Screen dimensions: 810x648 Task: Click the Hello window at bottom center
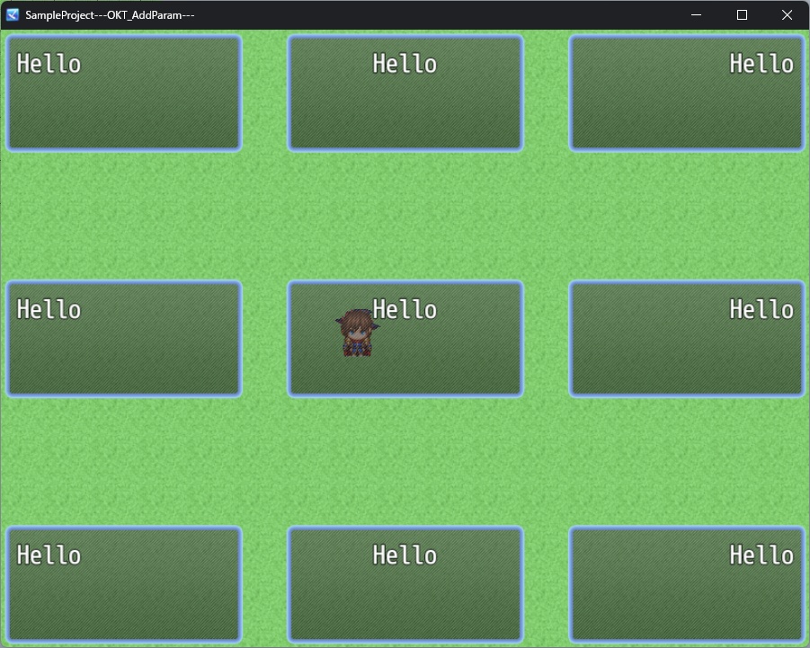tap(405, 585)
